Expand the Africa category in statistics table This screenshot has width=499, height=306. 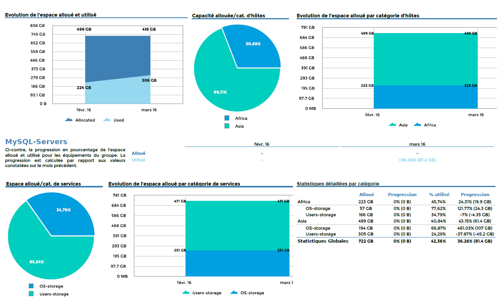(305, 201)
